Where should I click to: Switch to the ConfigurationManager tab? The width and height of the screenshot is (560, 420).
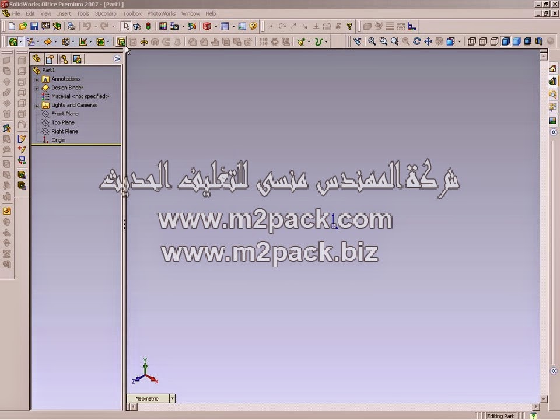point(64,59)
